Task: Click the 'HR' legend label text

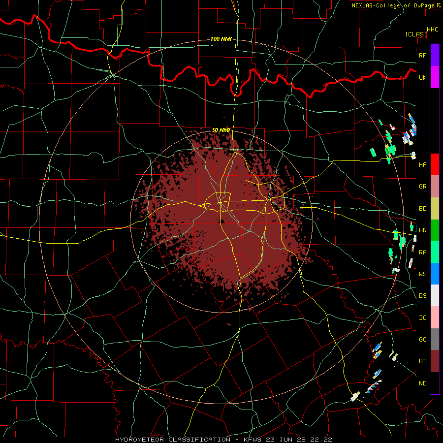Action: pyautogui.click(x=422, y=230)
